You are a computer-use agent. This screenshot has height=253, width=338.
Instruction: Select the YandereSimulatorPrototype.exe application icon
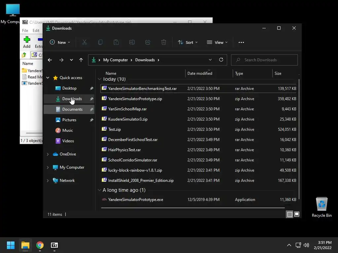click(x=104, y=199)
